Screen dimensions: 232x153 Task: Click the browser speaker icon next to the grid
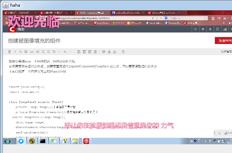[x=219, y=18]
